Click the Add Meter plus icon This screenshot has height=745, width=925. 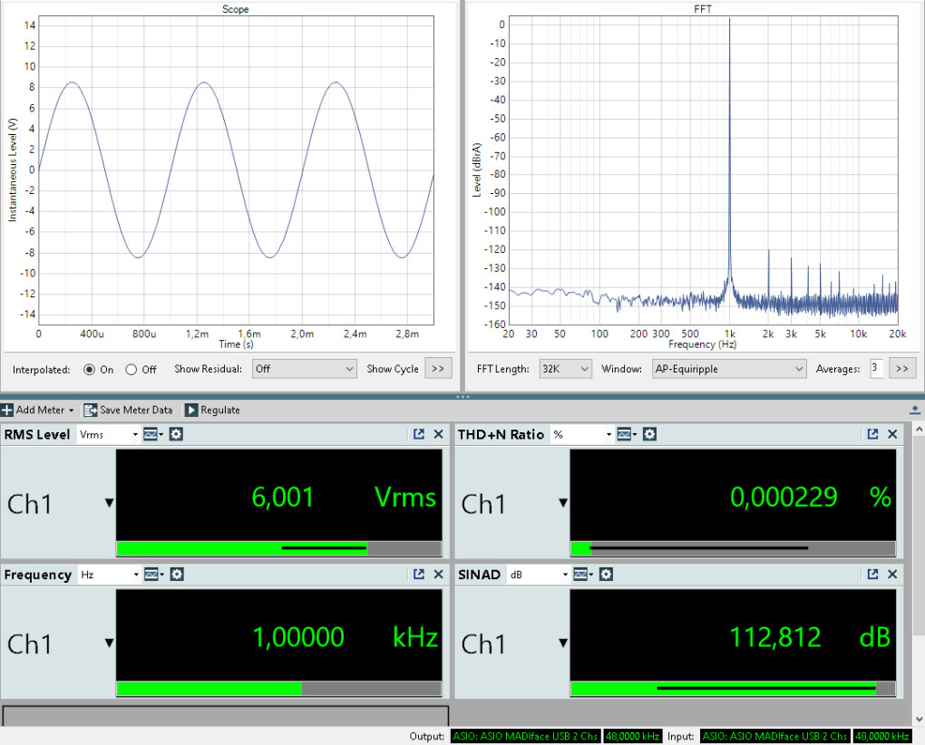pos(7,410)
